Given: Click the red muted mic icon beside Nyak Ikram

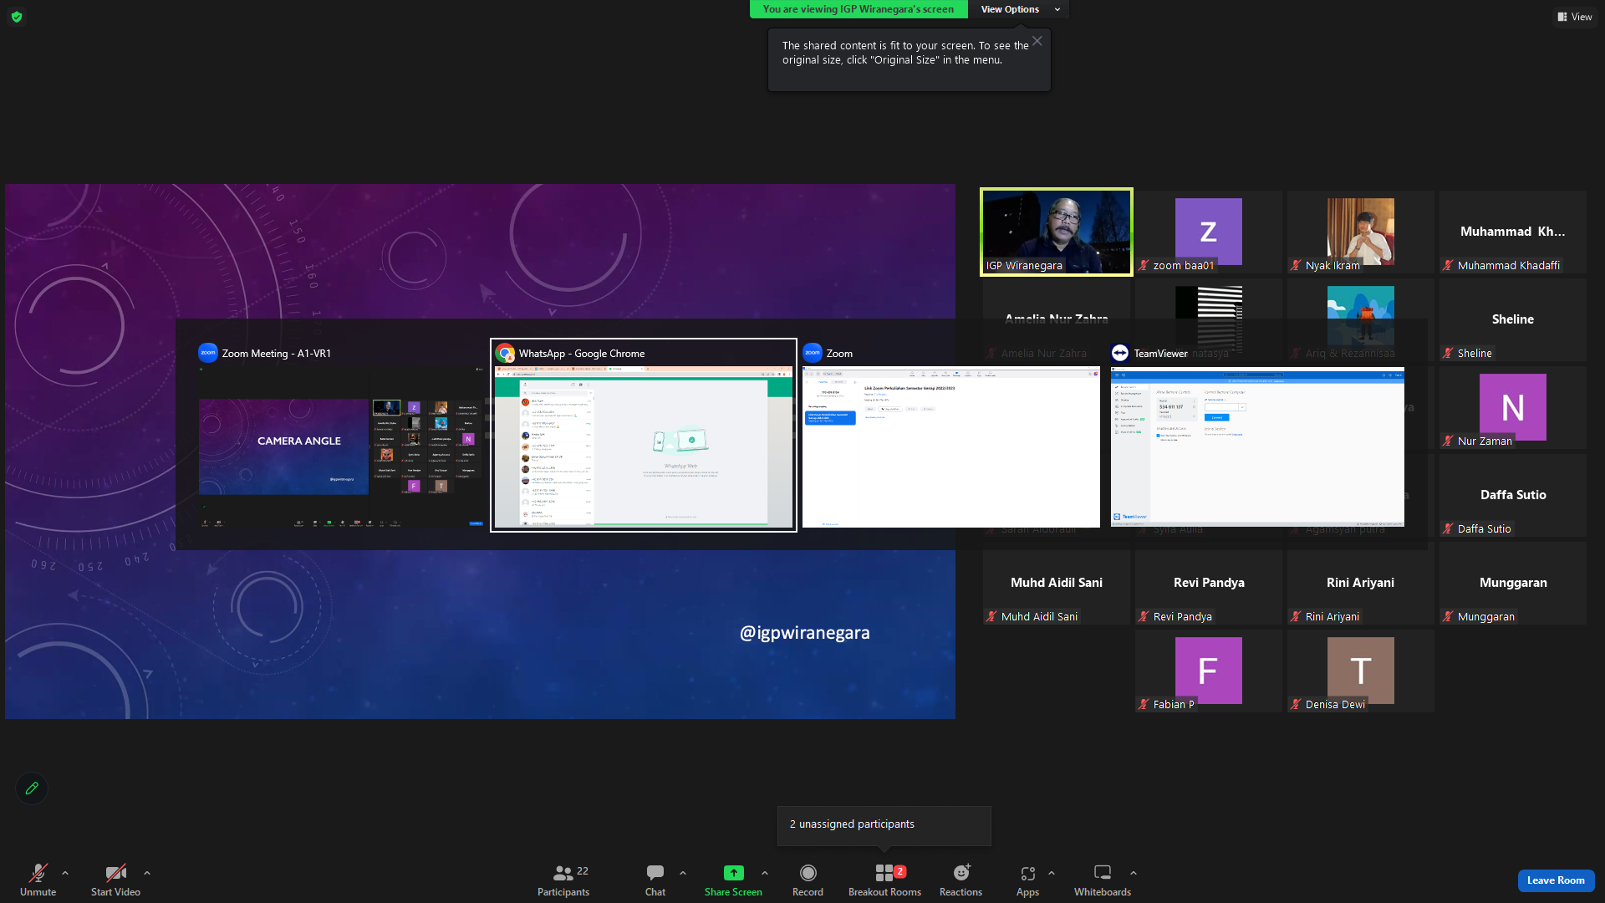Looking at the screenshot, I should click(1296, 266).
